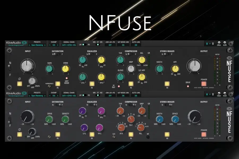Screen dimensions: 239x159
Task: Select previous preset arrow on upper unit
Action: (x=29, y=45)
